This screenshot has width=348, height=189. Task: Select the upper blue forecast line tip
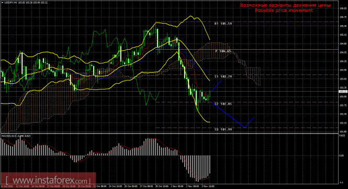pos(221,81)
